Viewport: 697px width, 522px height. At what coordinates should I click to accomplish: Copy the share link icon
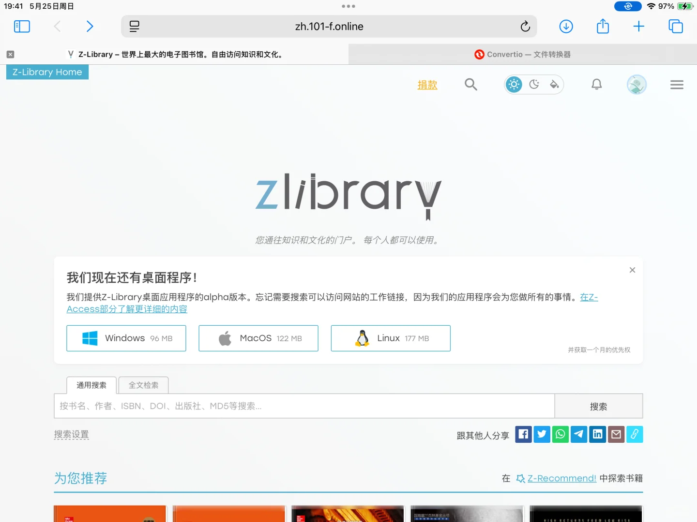(635, 434)
